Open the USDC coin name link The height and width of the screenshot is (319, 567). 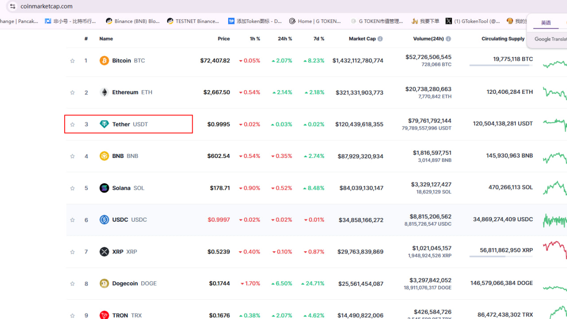pyautogui.click(x=120, y=220)
